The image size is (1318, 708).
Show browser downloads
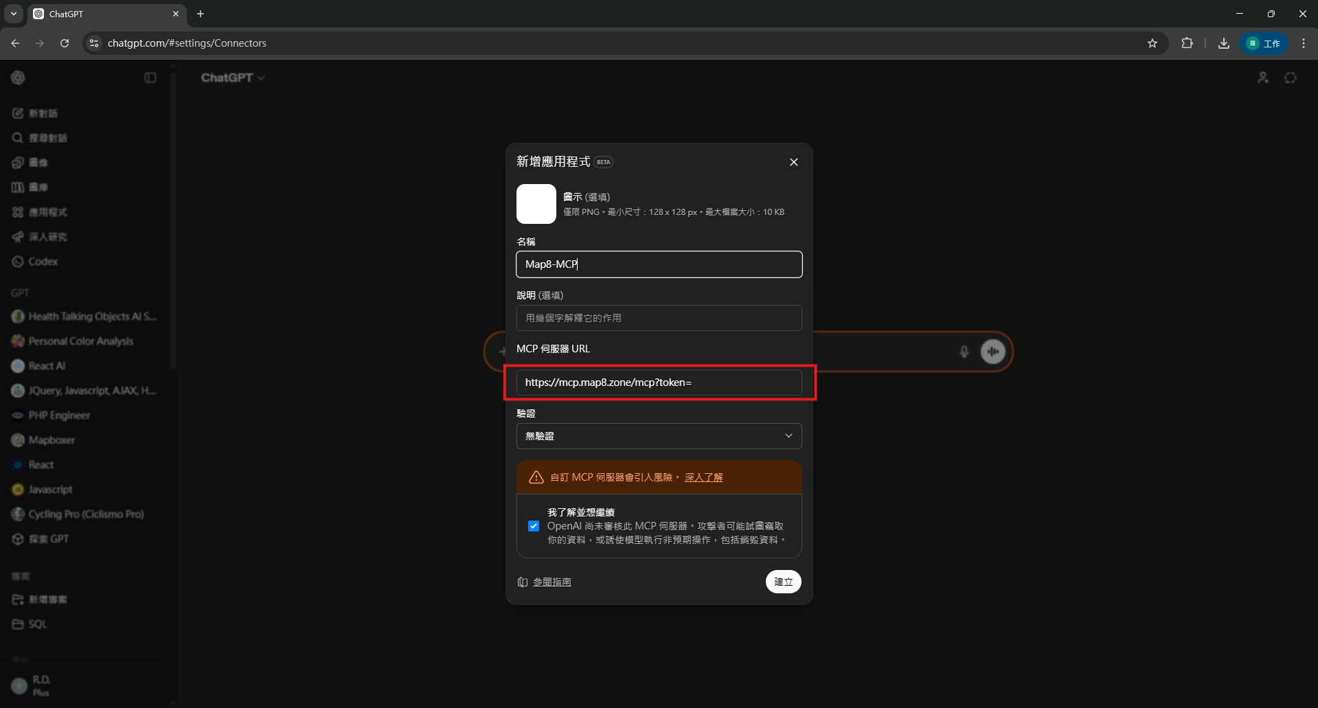(x=1224, y=43)
